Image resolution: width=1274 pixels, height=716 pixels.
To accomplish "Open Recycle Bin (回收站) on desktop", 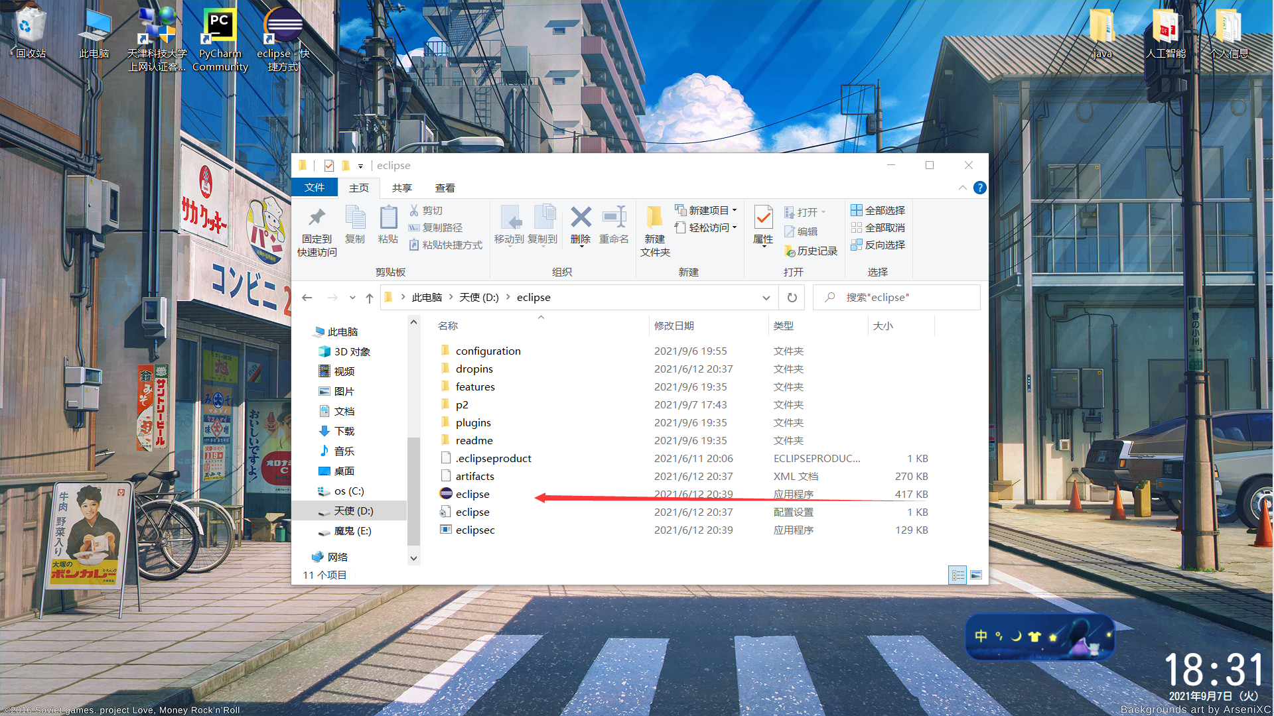I will click(31, 33).
